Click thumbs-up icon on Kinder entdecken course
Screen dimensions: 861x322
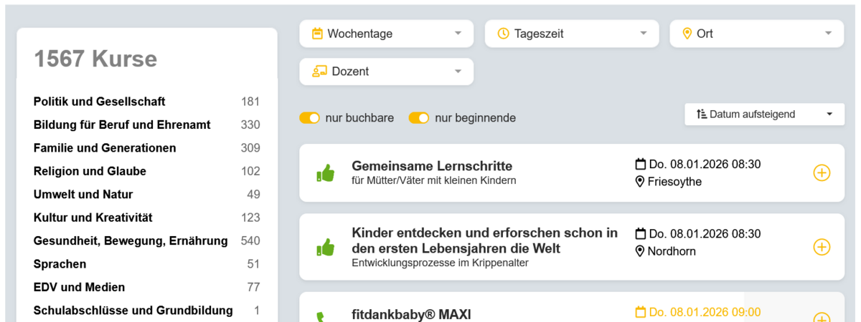[x=326, y=248]
